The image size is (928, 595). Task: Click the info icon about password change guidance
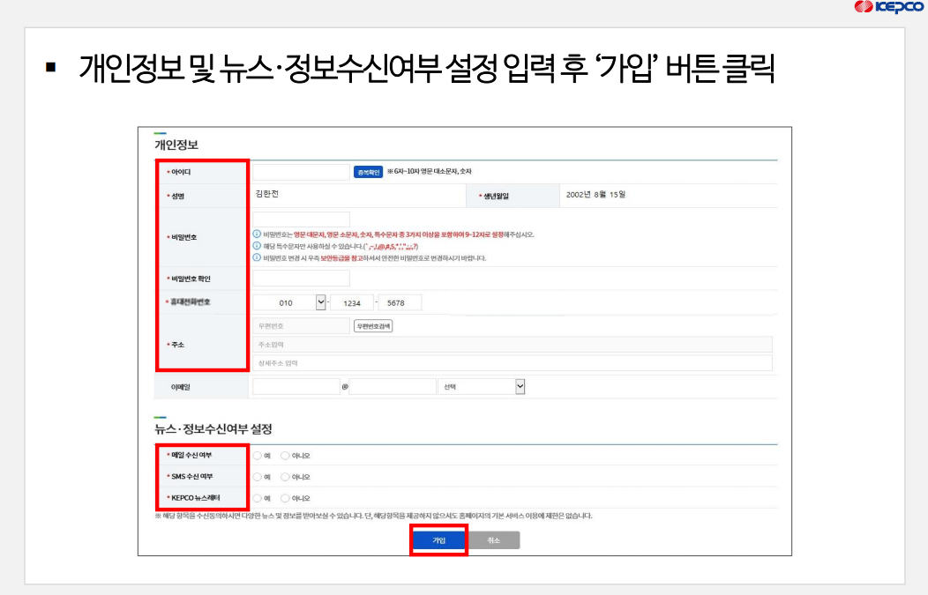click(257, 257)
